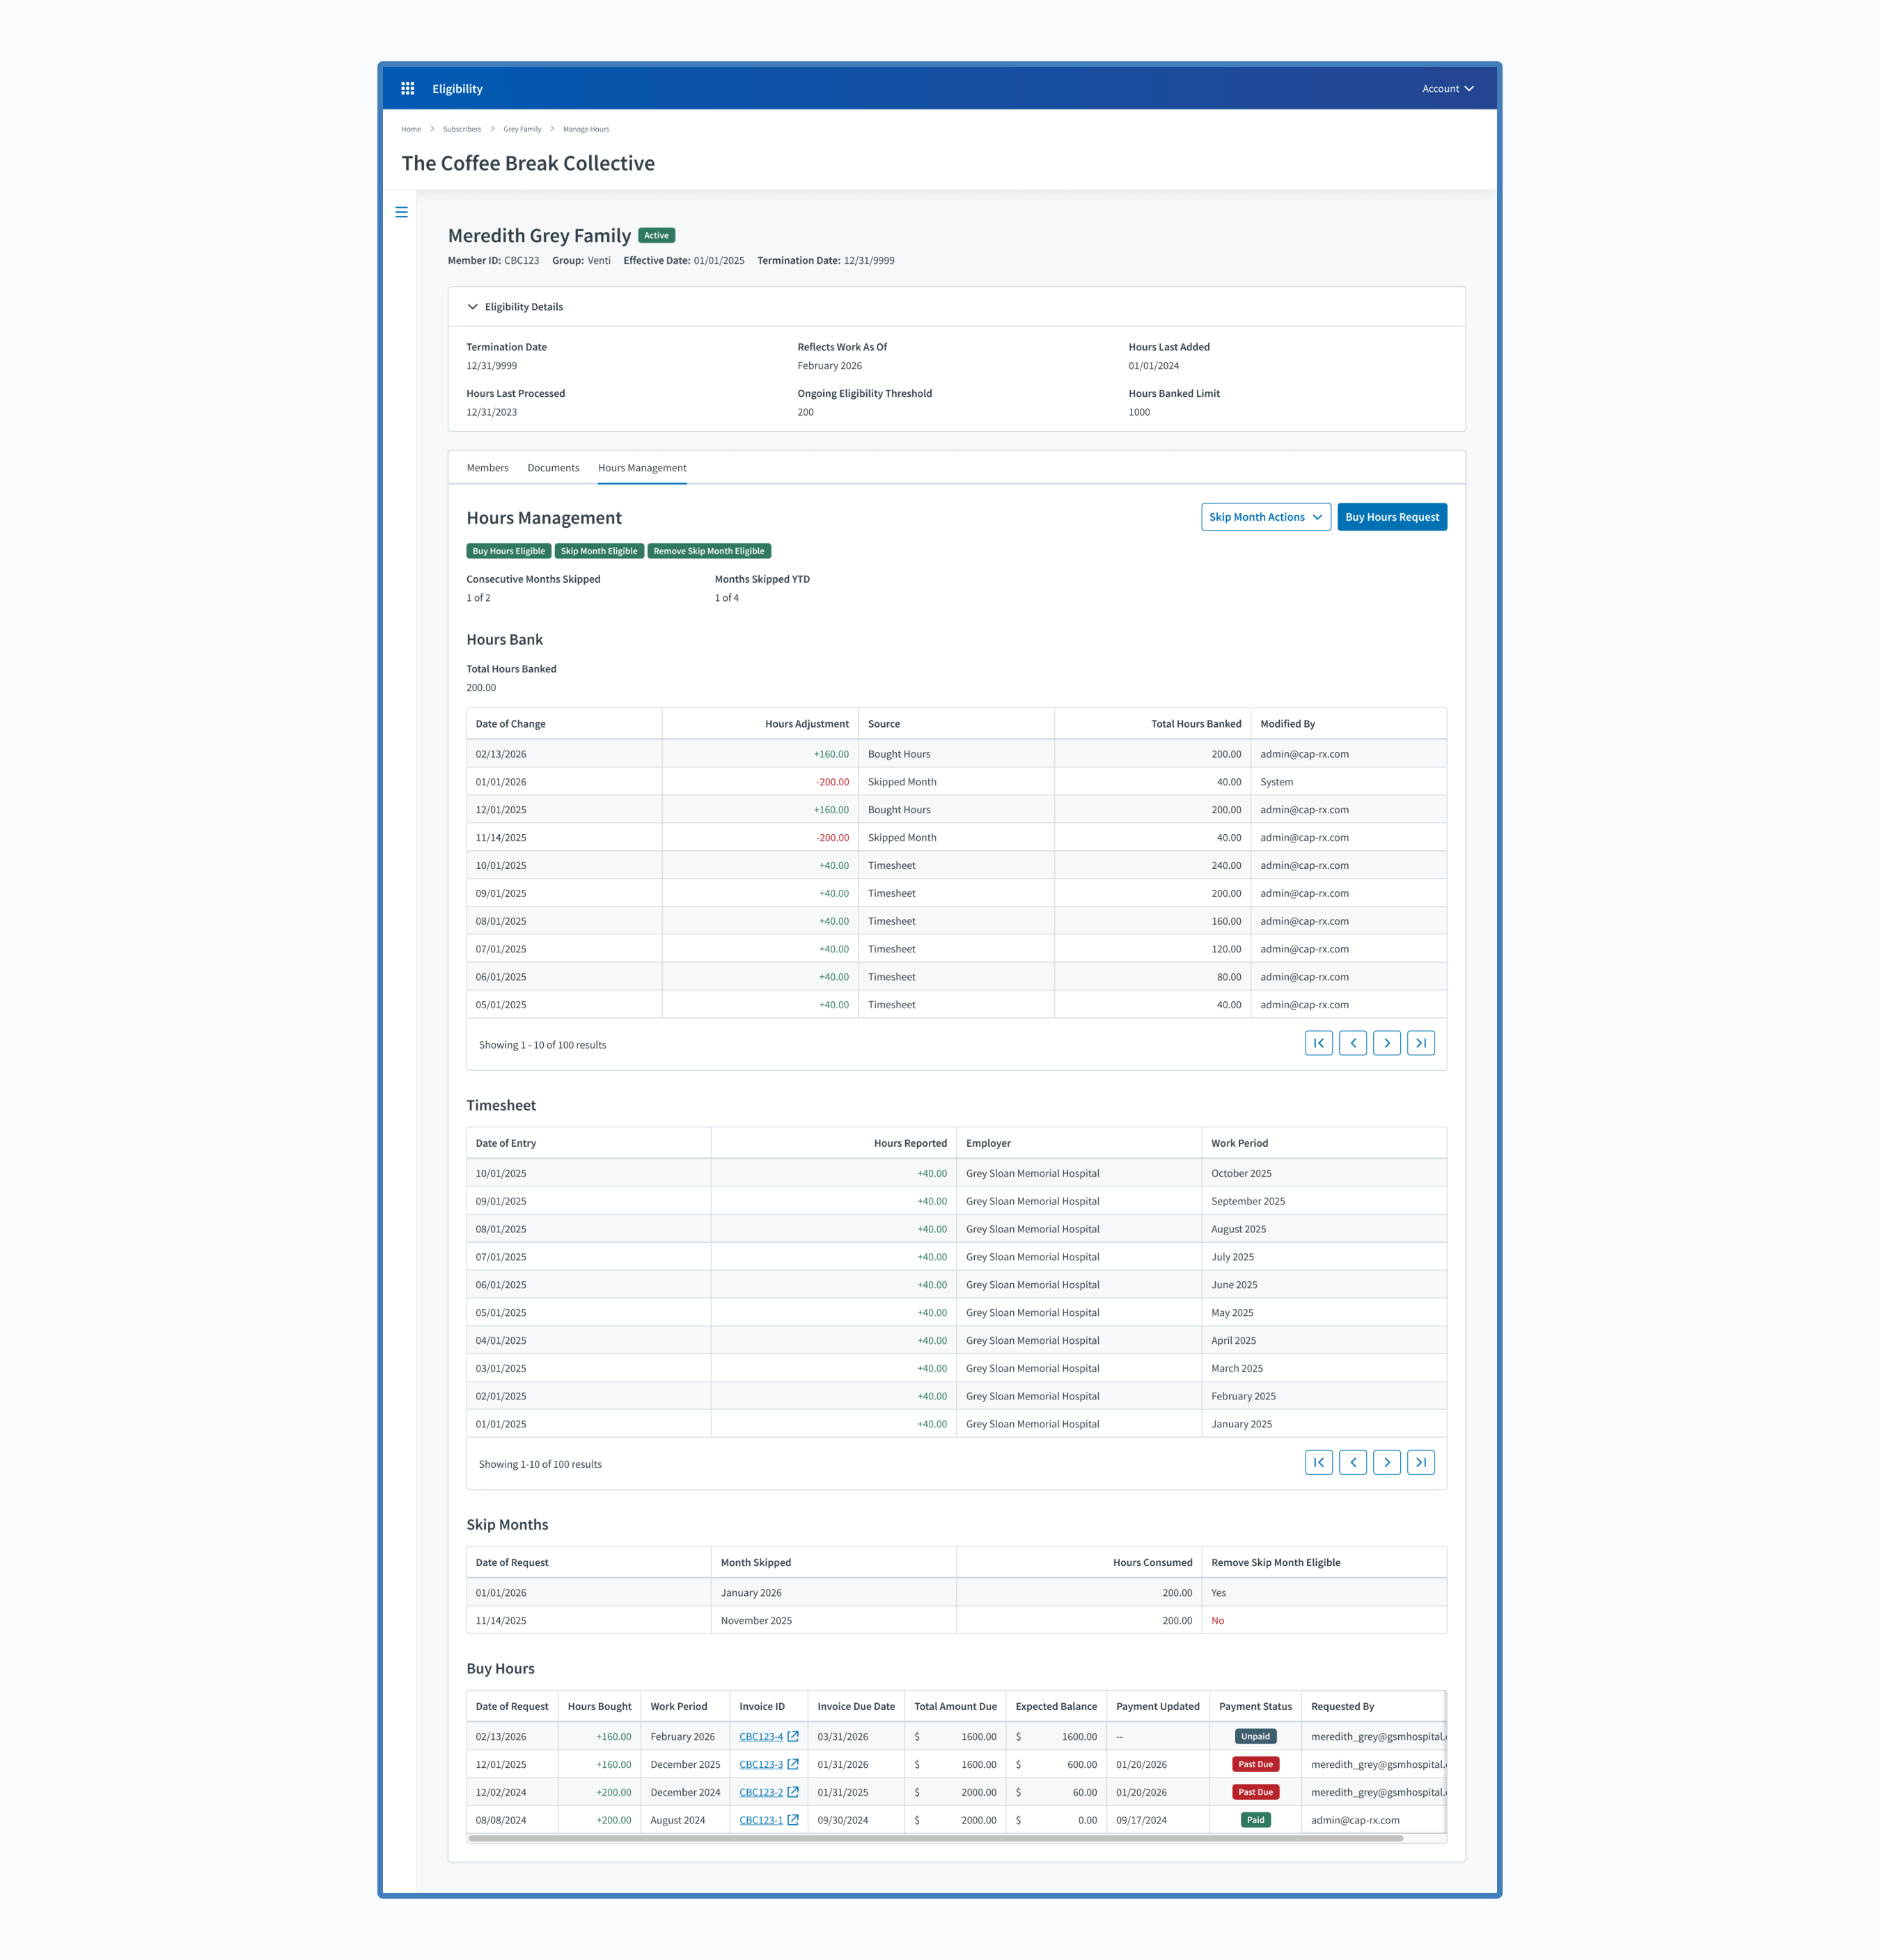Go to first page in Hours Bank table

1318,1043
